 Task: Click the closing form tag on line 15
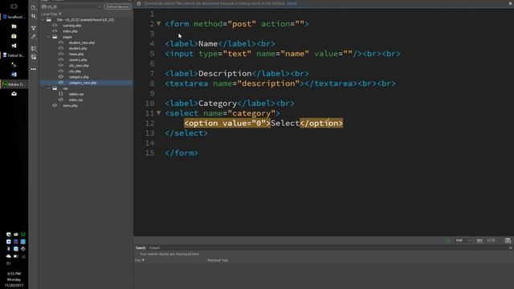(x=182, y=153)
